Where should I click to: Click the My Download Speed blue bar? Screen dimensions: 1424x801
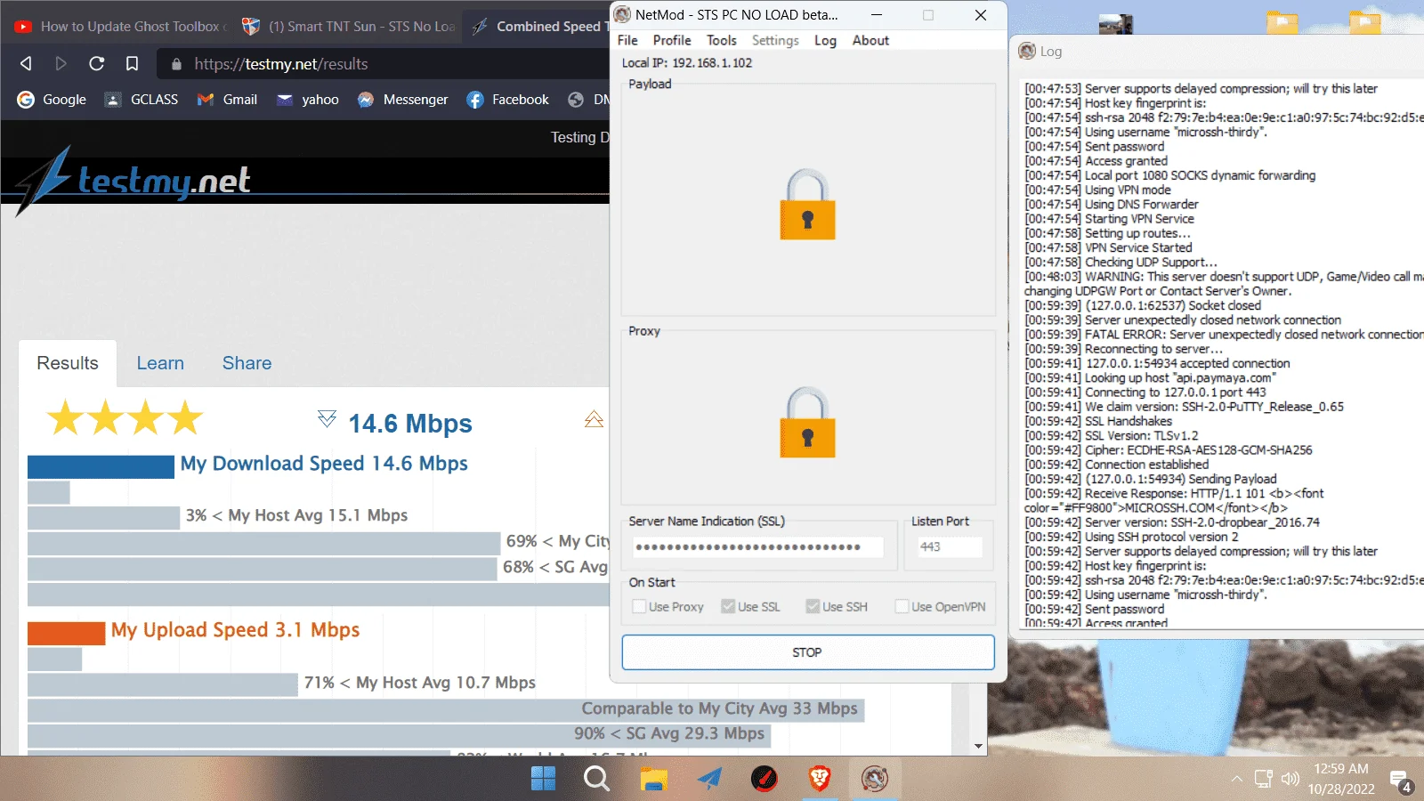pyautogui.click(x=101, y=466)
